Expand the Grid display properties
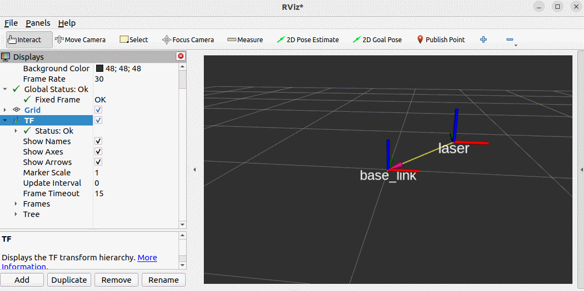The height and width of the screenshot is (291, 584). (5, 110)
